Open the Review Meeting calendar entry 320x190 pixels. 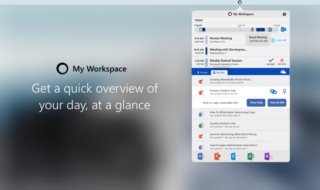coord(221,39)
